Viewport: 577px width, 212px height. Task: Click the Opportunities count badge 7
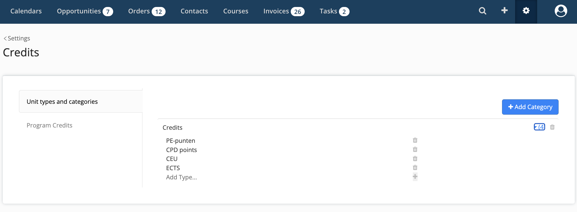click(108, 11)
